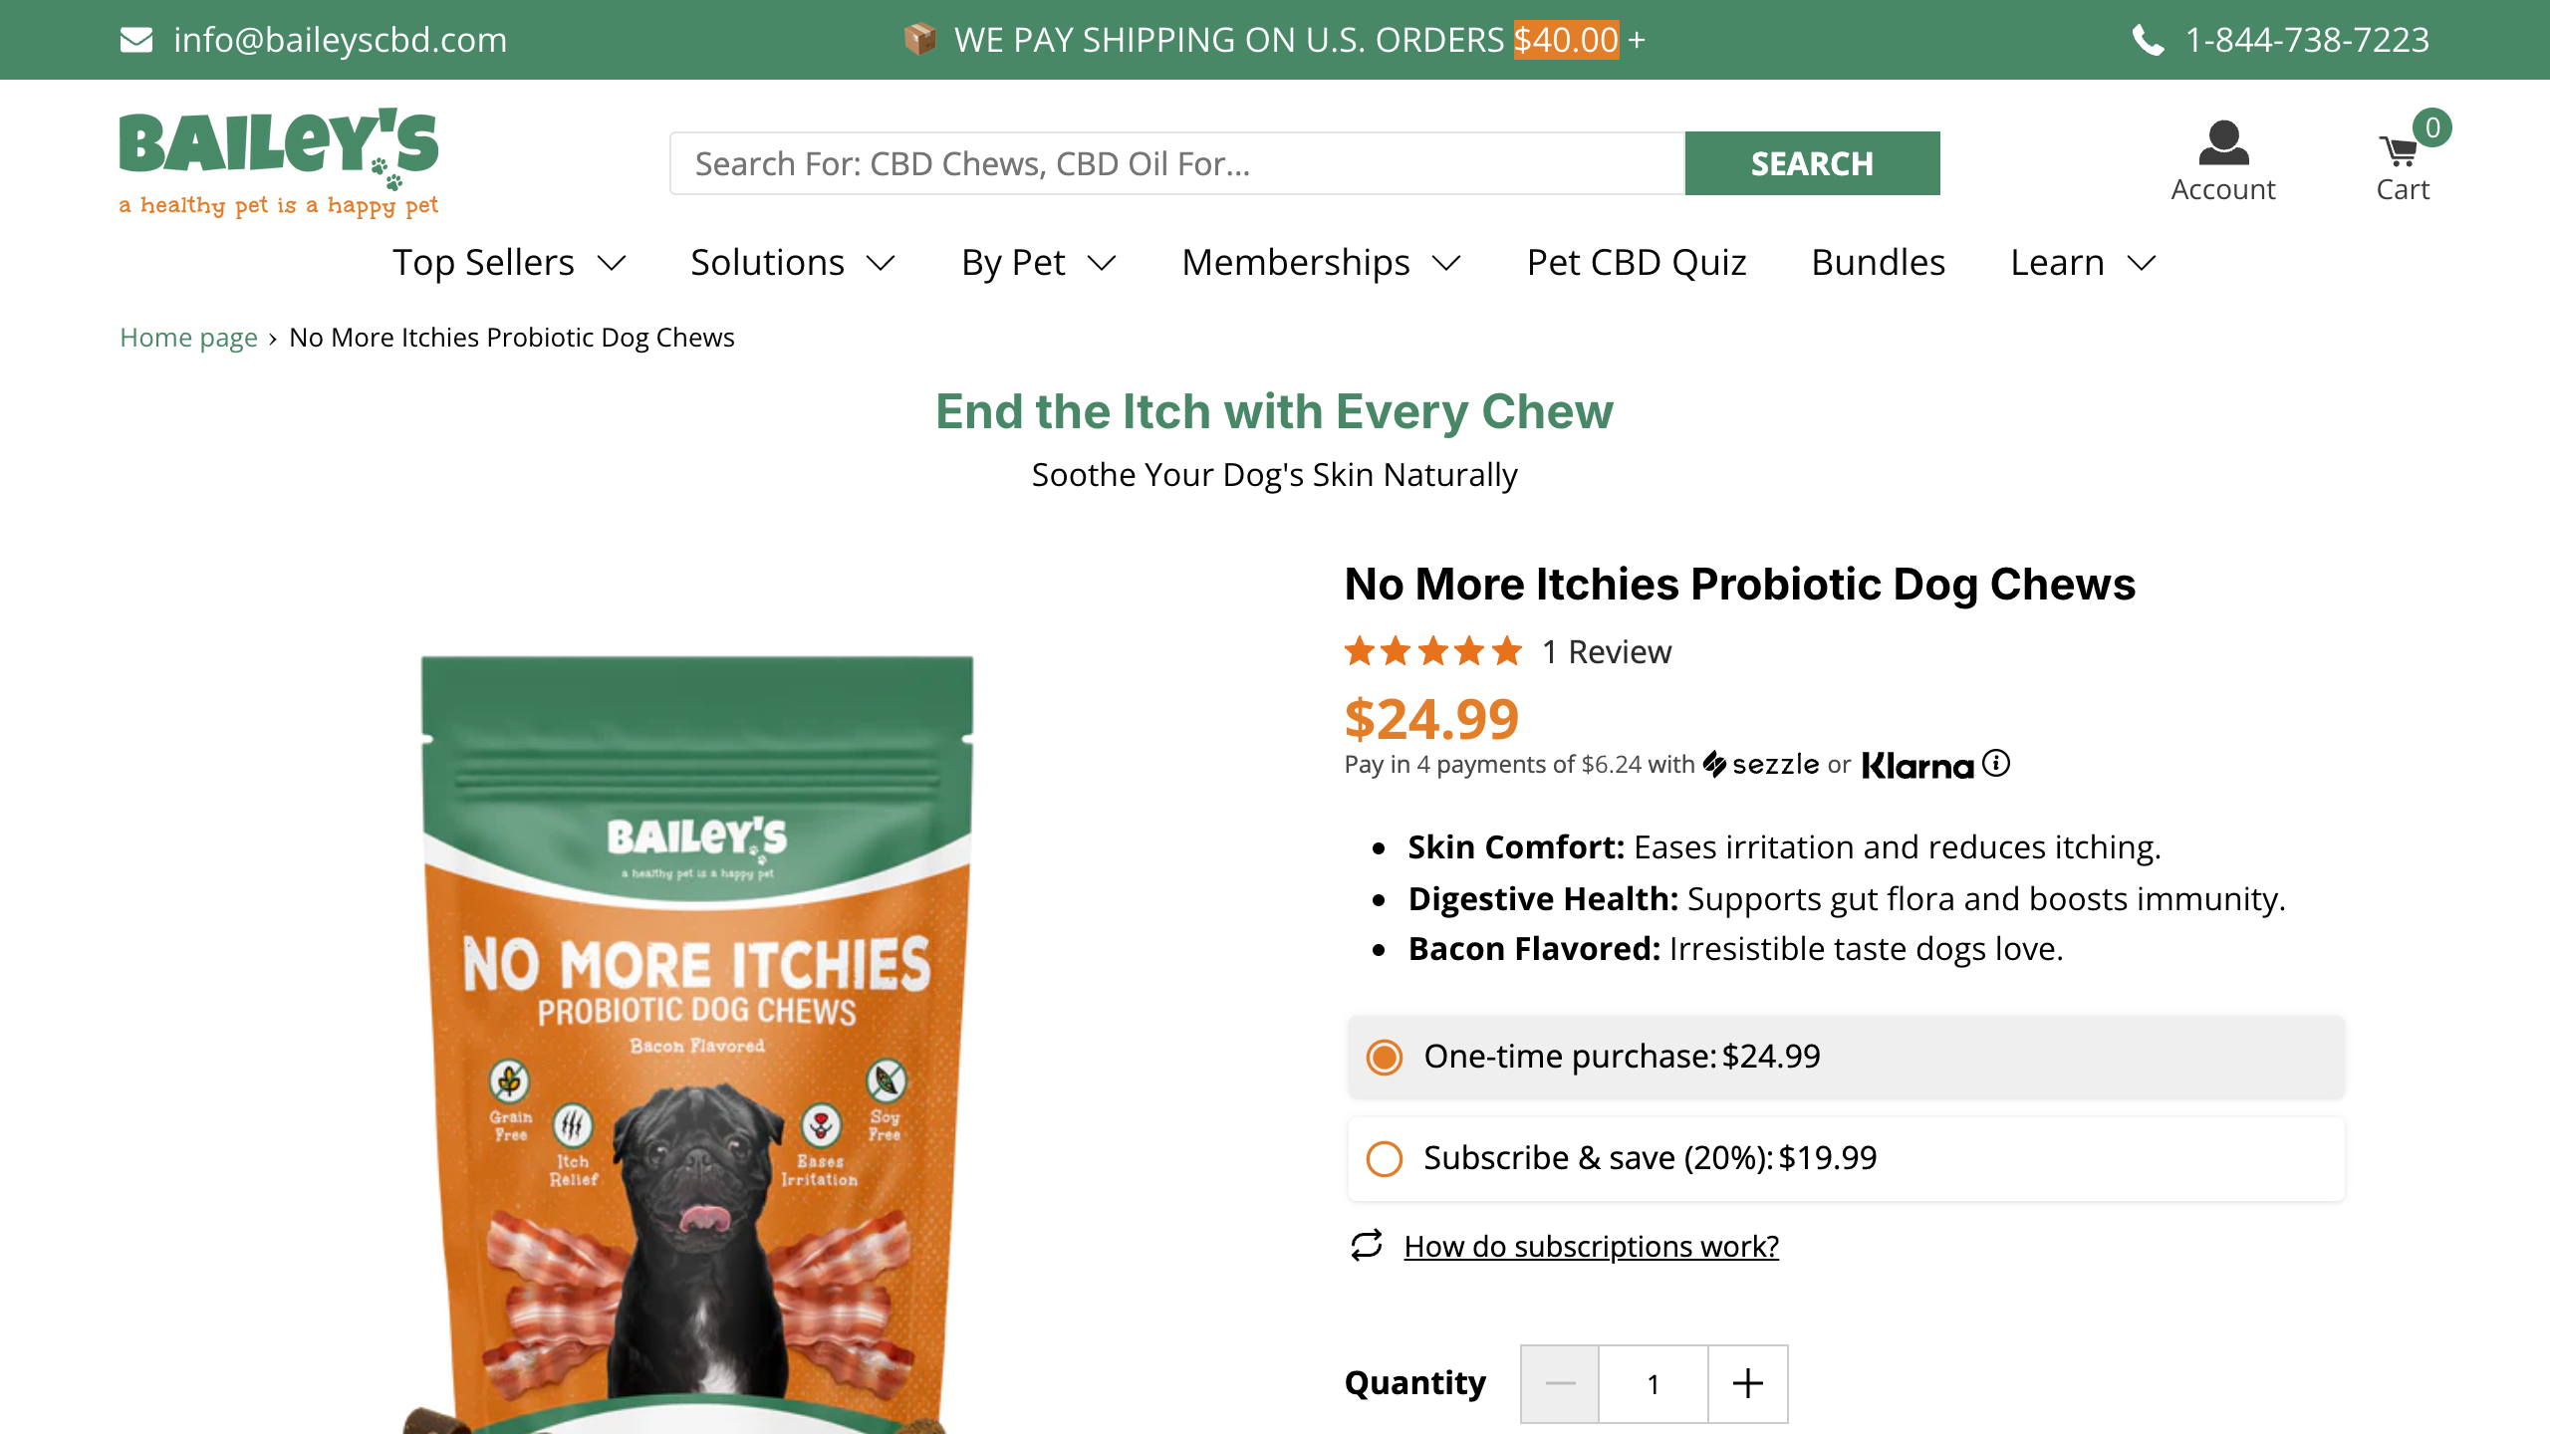Select Bundles in the navigation

[x=1878, y=262]
